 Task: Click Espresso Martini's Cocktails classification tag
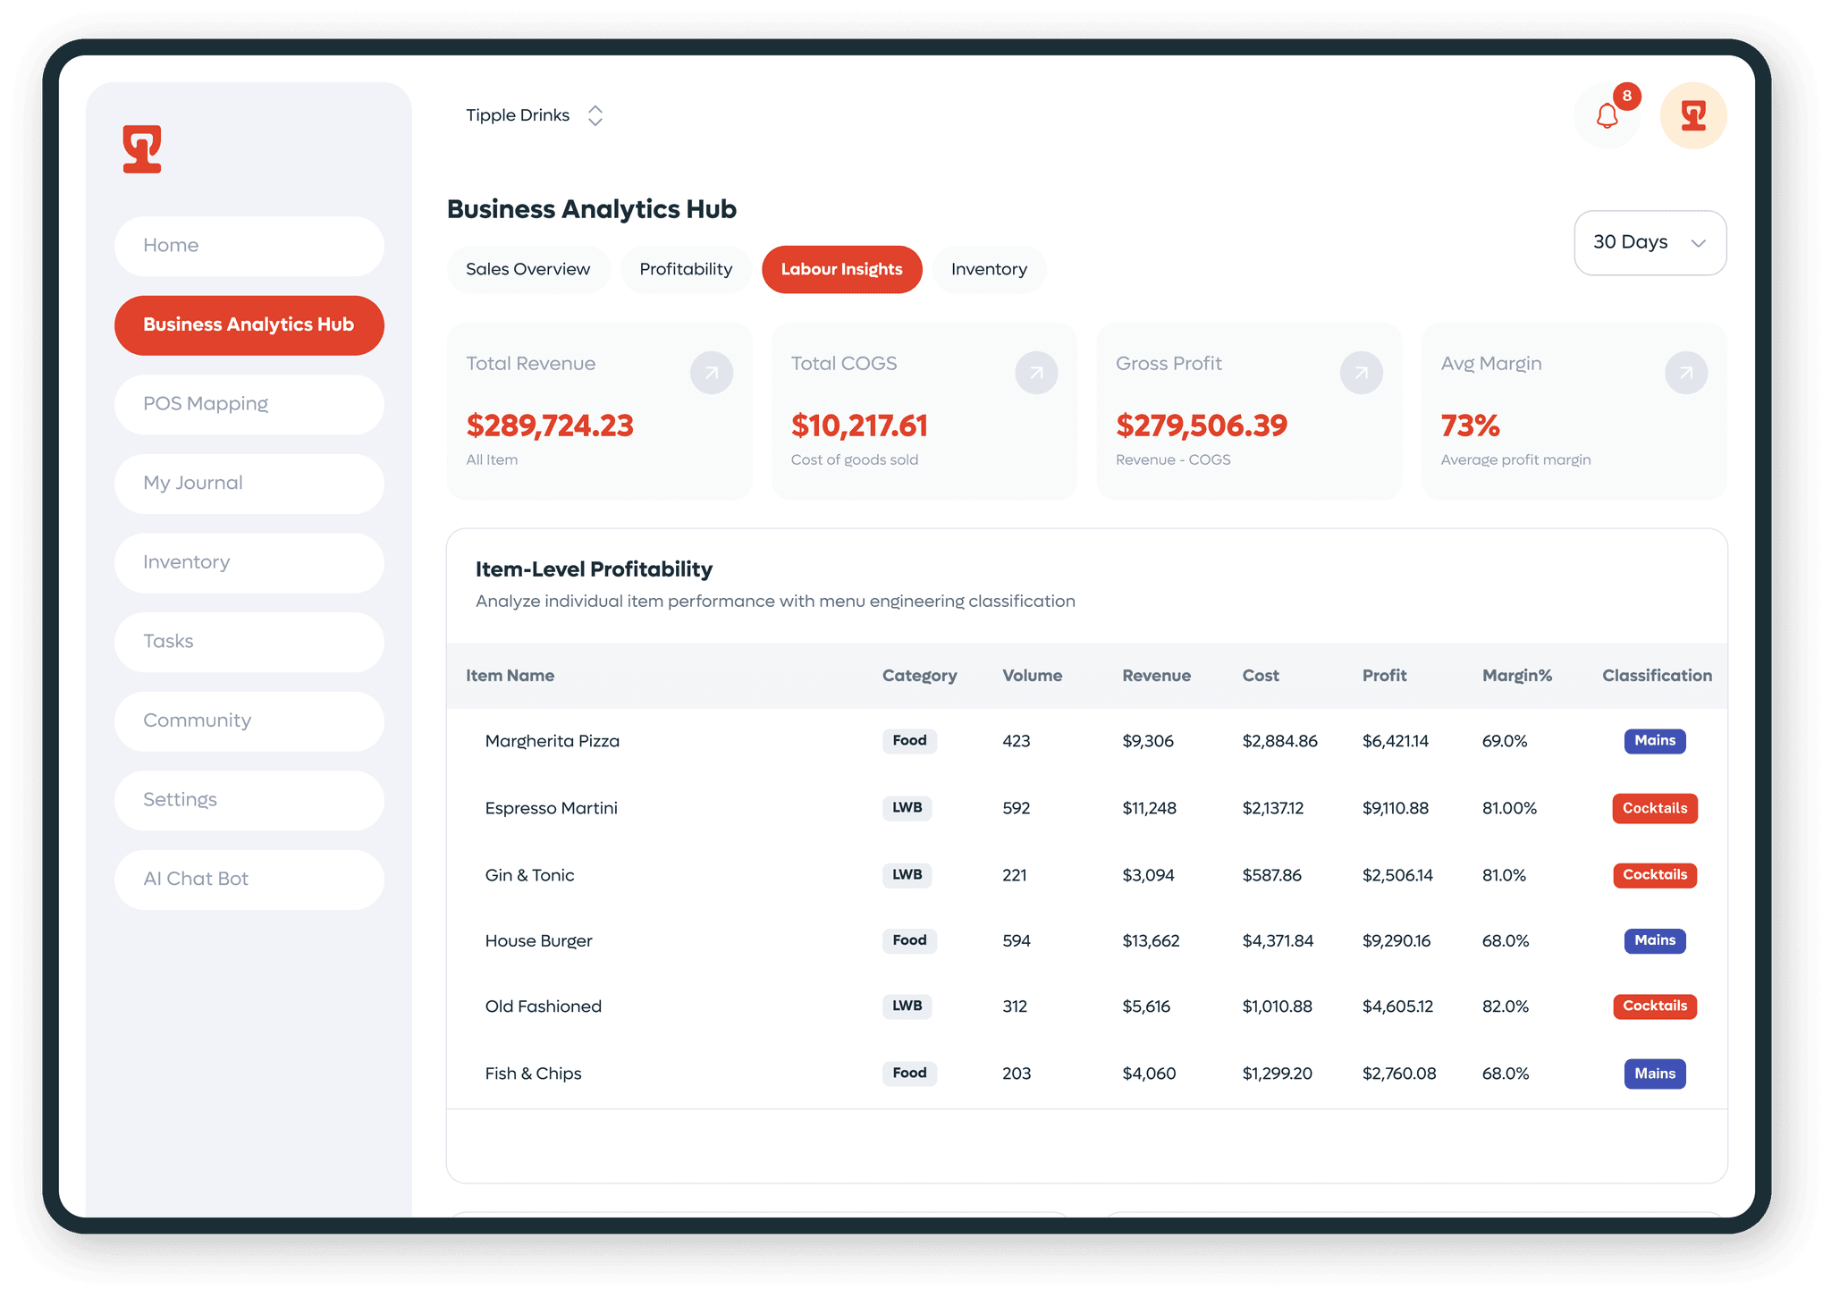tap(1654, 808)
